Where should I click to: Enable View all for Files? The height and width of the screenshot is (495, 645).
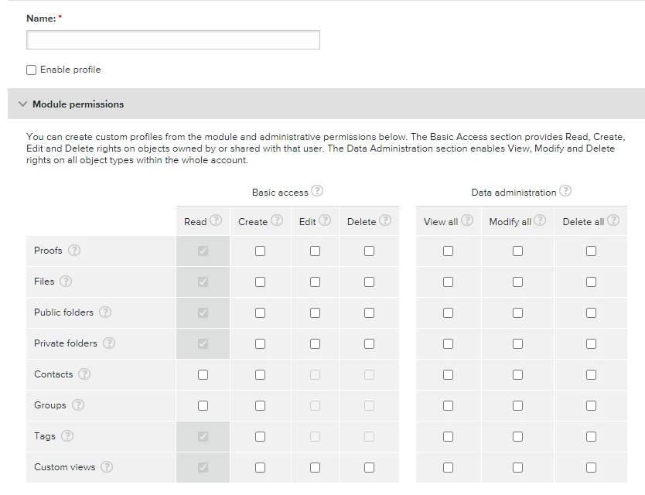coord(448,282)
